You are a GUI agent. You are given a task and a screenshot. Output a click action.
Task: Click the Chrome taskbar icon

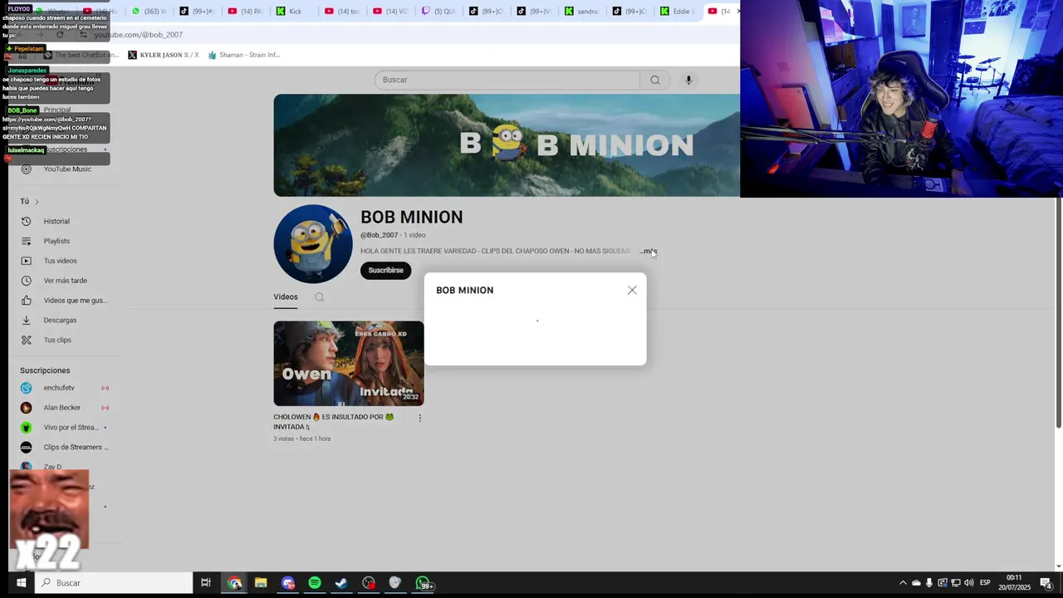[235, 583]
